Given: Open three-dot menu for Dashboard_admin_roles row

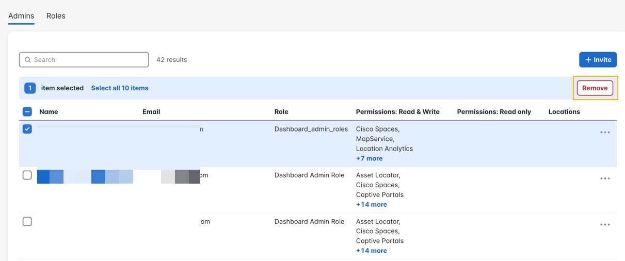Looking at the screenshot, I should pos(605,133).
